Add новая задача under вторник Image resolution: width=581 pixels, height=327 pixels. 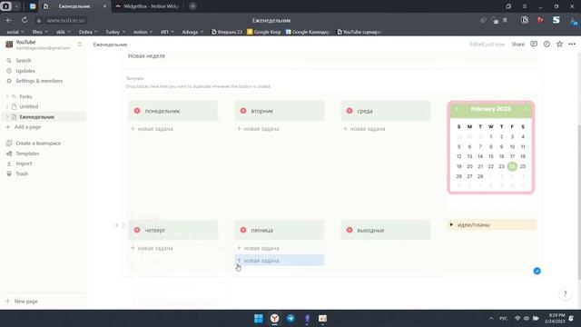258,129
